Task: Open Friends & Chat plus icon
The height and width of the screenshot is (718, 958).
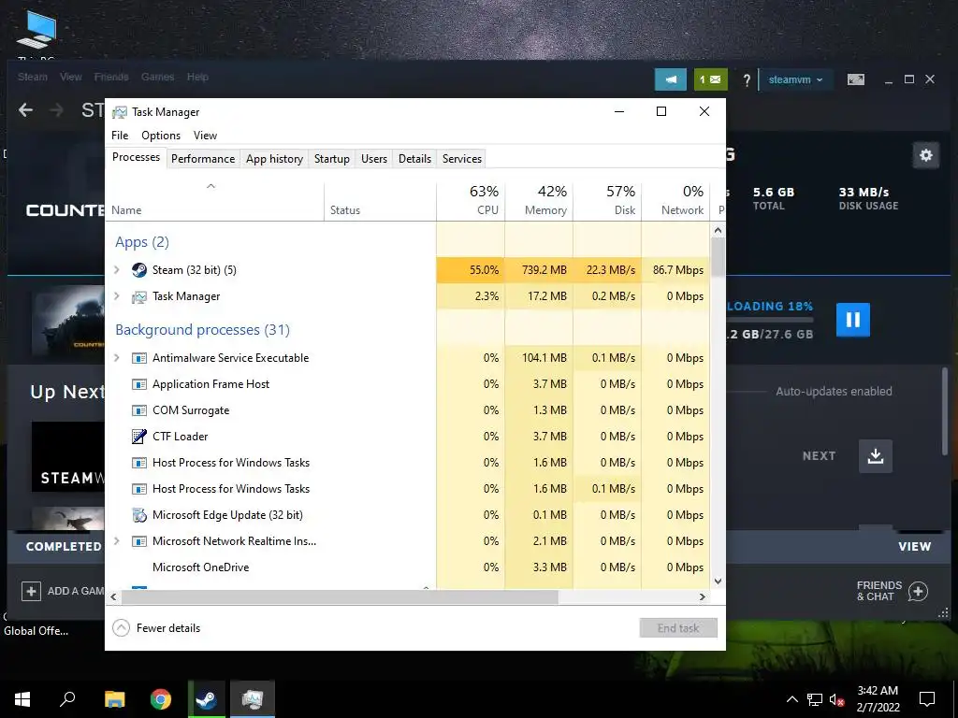Action: click(918, 591)
